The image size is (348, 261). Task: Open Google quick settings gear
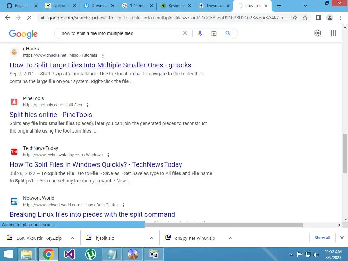(x=318, y=33)
